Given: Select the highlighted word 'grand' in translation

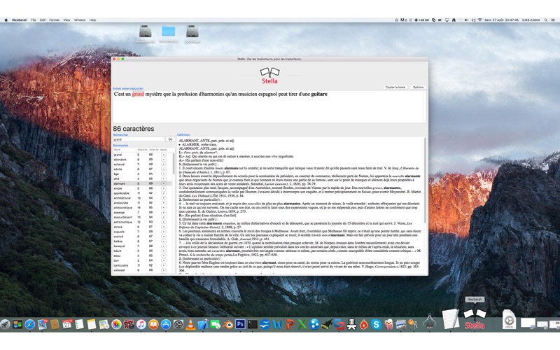Looking at the screenshot, I should pos(138,94).
